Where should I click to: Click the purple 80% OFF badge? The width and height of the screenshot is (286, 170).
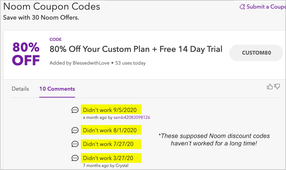click(26, 54)
